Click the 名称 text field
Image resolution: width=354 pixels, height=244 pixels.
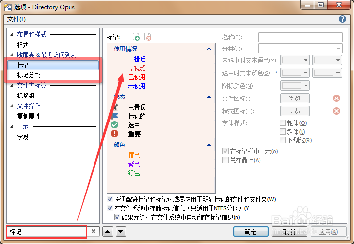tap(300, 37)
